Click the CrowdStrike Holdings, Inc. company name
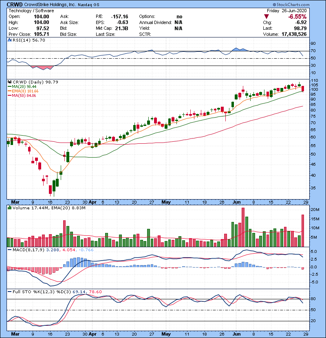Viewport: 326px width, 338px height. pos(50,4)
